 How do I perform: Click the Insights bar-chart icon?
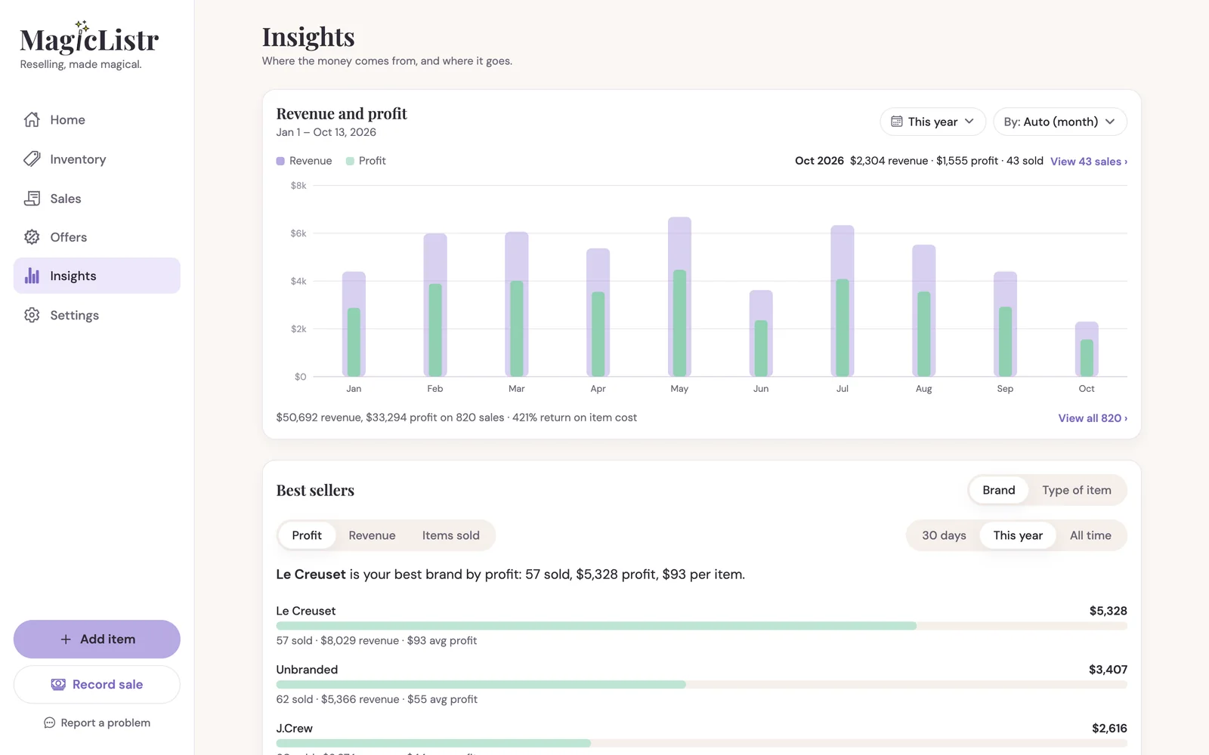tap(32, 276)
